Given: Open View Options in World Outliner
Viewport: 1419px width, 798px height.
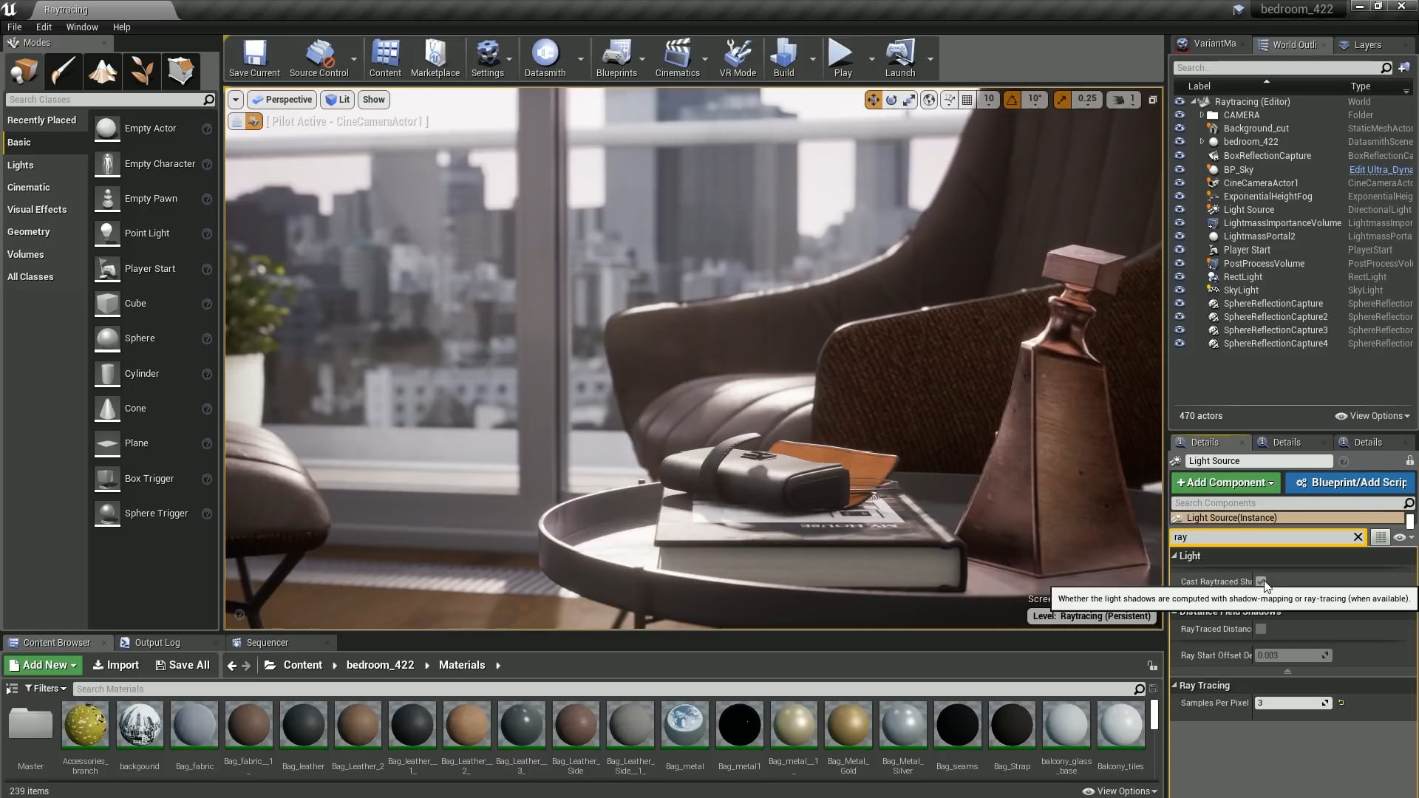Looking at the screenshot, I should [1372, 415].
